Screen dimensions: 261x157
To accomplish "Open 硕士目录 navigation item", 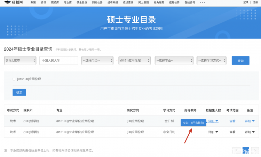I will (x=82, y=2).
